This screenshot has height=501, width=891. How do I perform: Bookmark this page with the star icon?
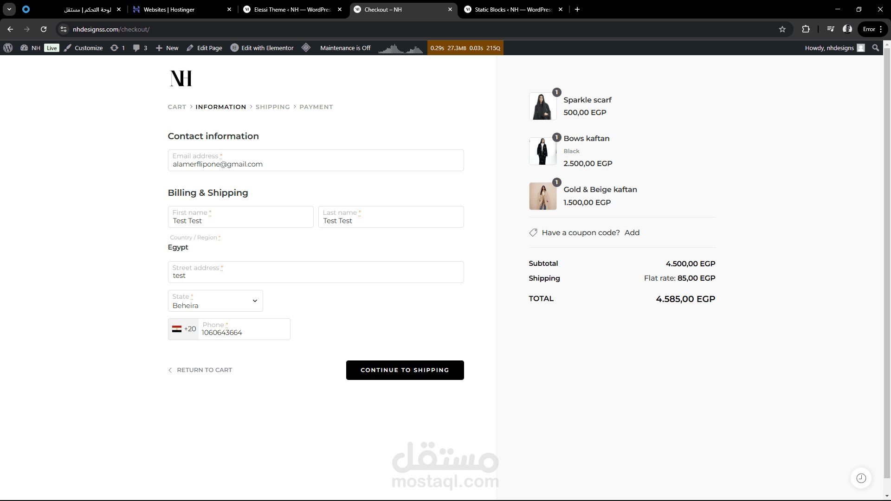[782, 29]
